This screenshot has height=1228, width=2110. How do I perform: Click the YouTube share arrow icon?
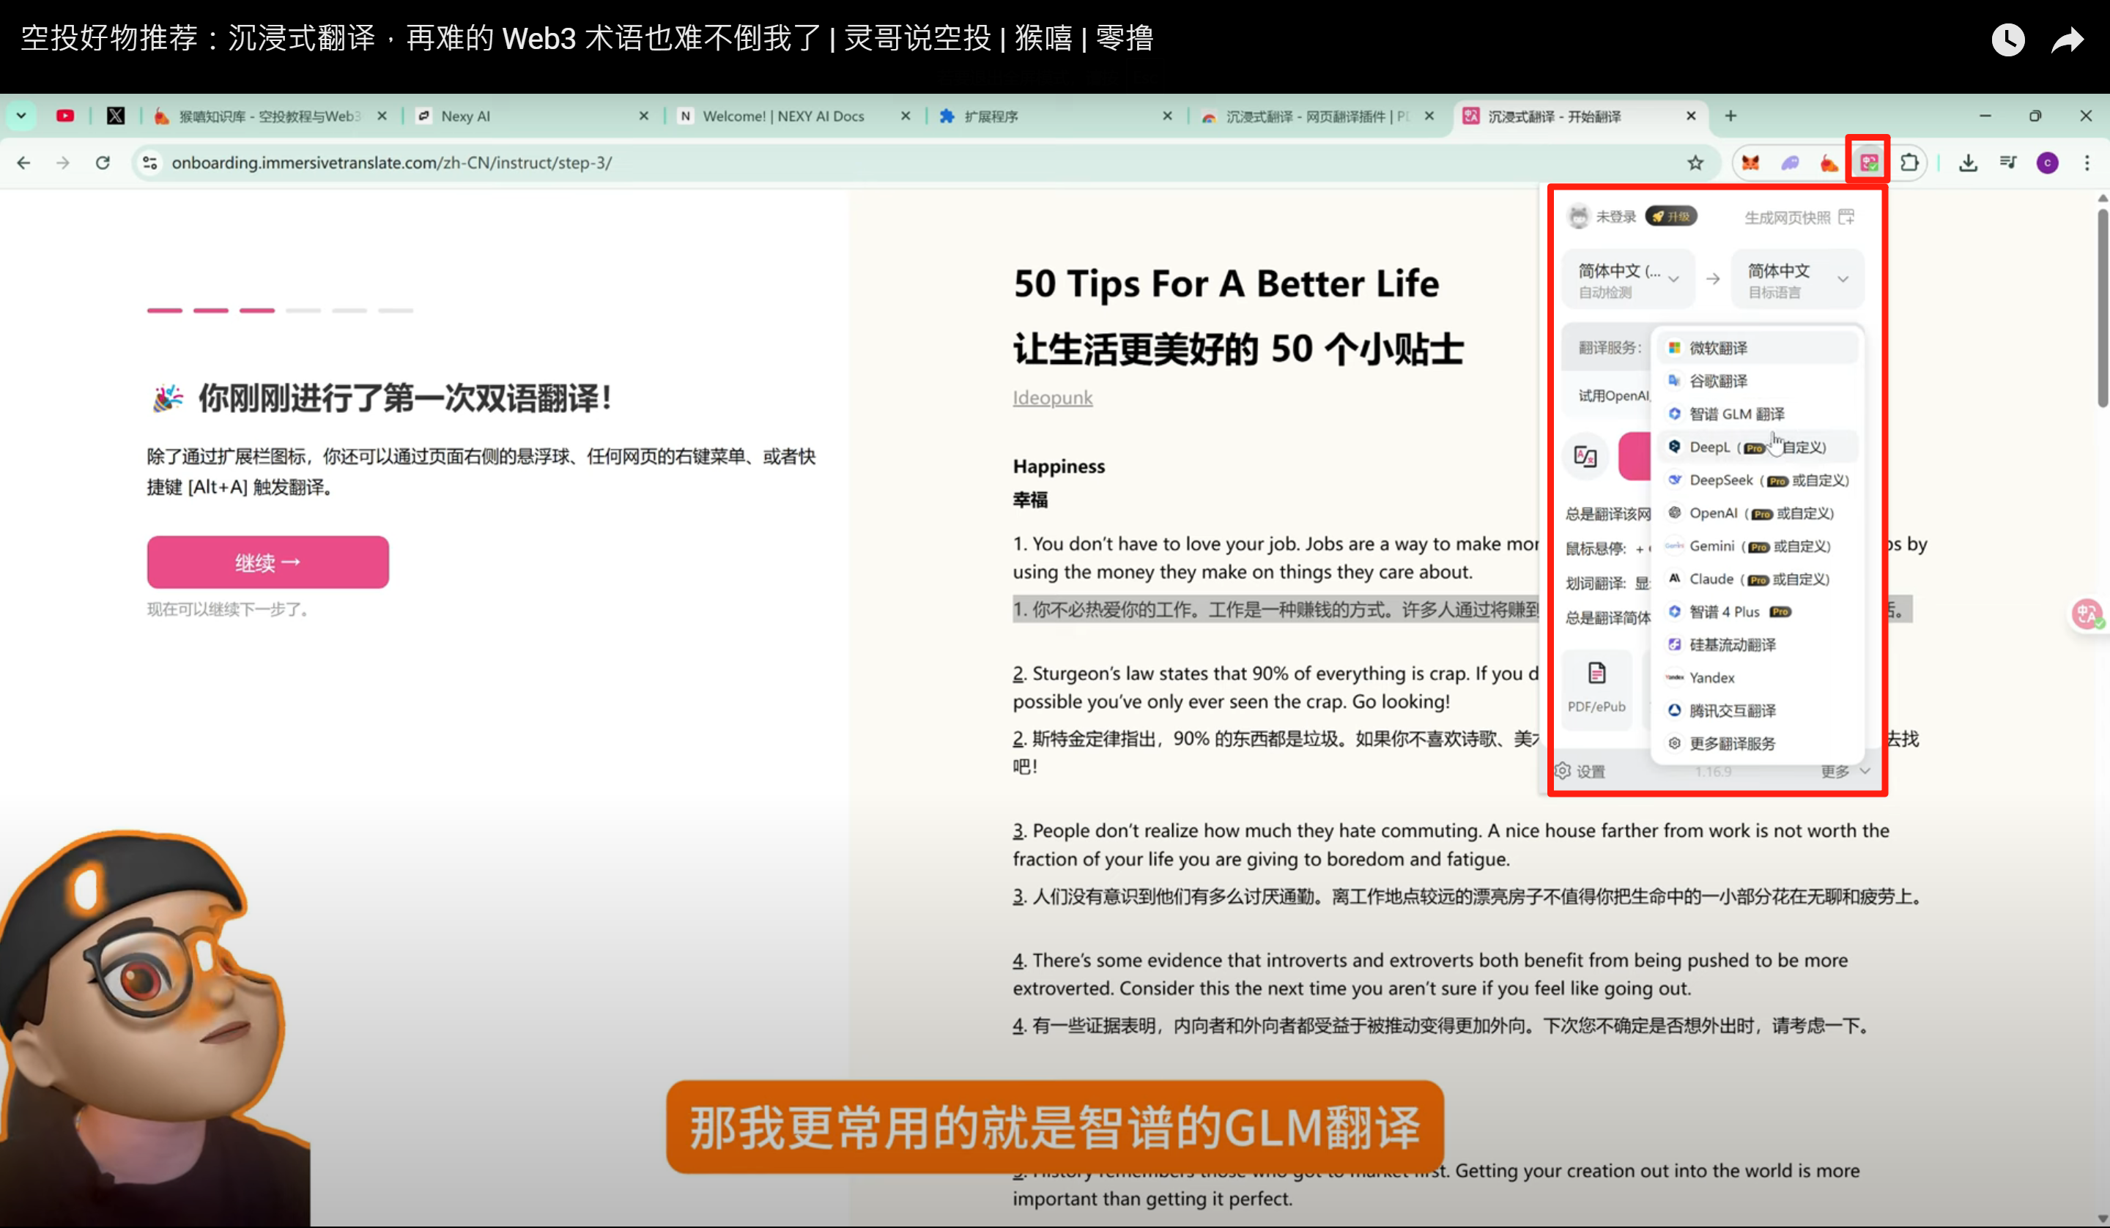[x=2067, y=40]
